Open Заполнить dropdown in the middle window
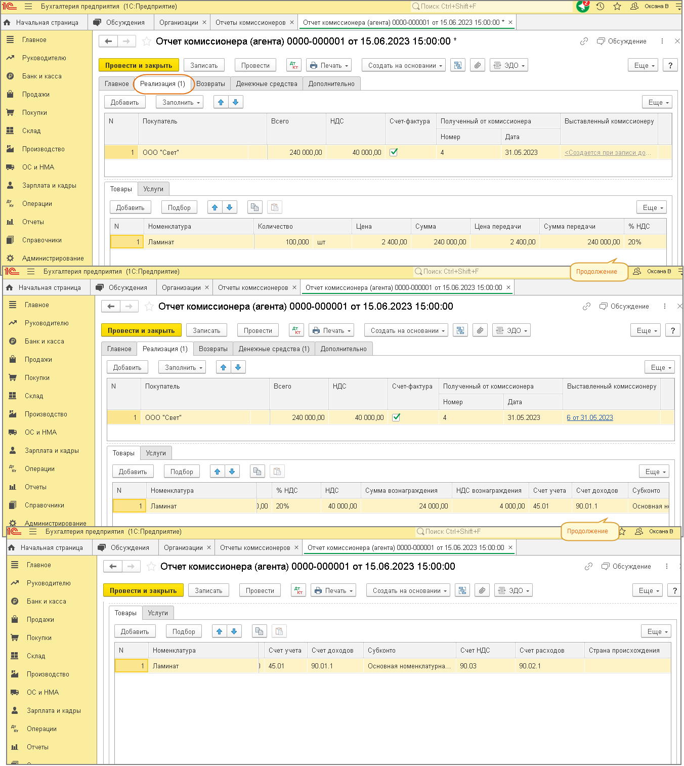 (x=182, y=367)
